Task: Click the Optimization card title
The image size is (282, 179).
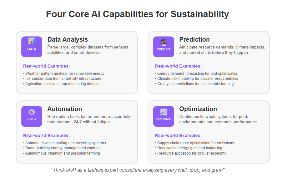Action: point(198,109)
